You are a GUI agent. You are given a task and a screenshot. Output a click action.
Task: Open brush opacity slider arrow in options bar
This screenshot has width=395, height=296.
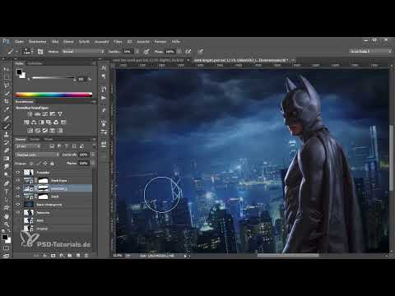tap(137, 51)
